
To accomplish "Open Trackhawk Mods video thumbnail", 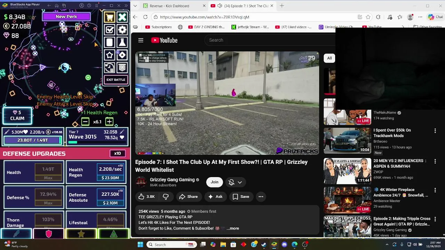I will click(x=347, y=141).
